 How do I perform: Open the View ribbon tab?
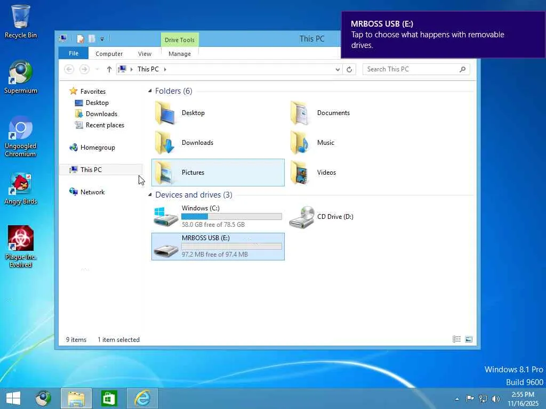[x=144, y=54]
